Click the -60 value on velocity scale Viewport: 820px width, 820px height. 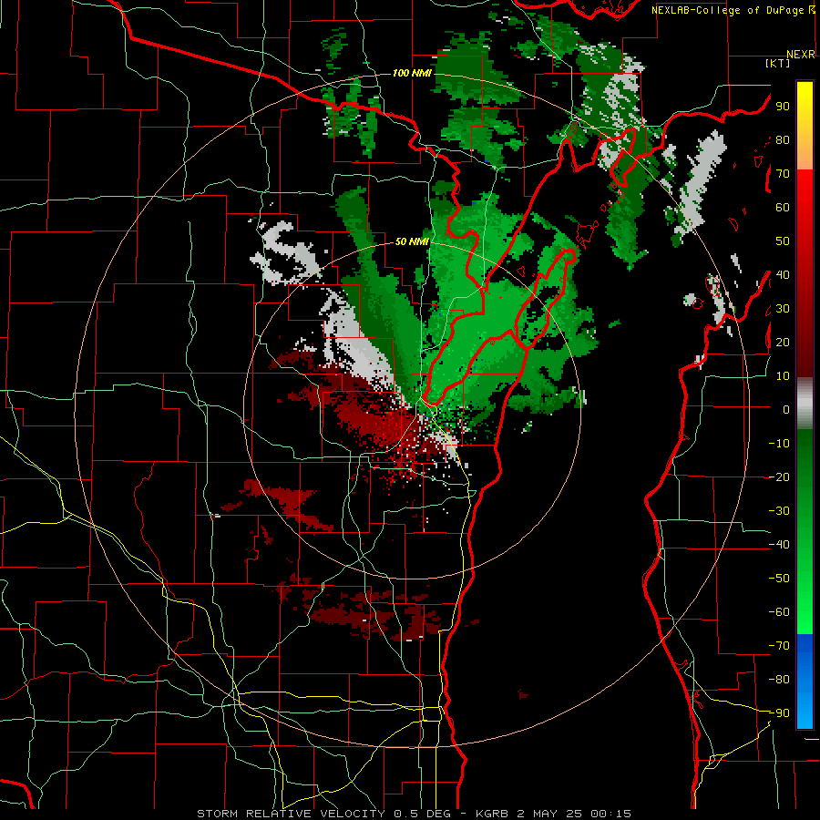click(x=779, y=612)
